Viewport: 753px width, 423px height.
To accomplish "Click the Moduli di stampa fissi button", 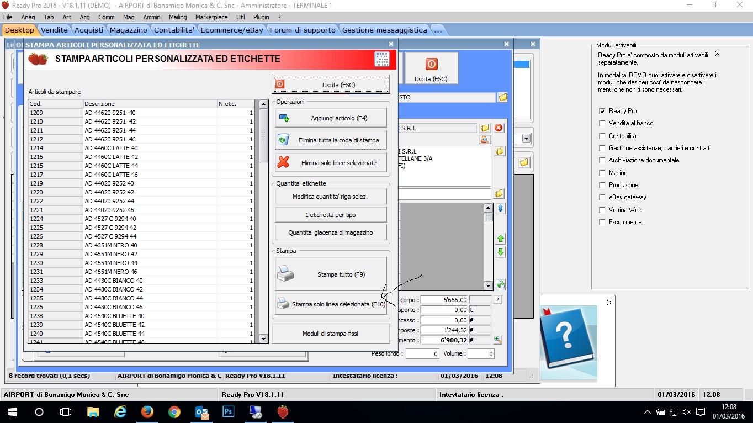I will coord(331,334).
